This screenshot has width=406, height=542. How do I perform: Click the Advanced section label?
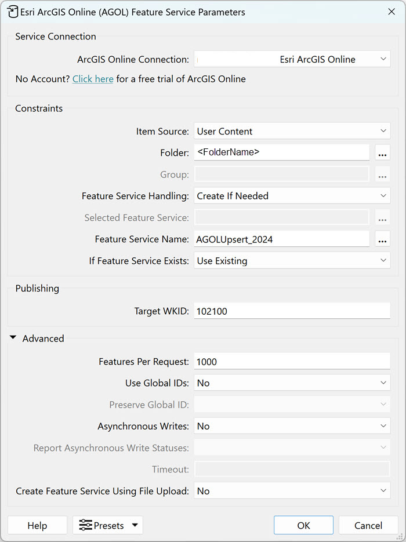(x=43, y=338)
